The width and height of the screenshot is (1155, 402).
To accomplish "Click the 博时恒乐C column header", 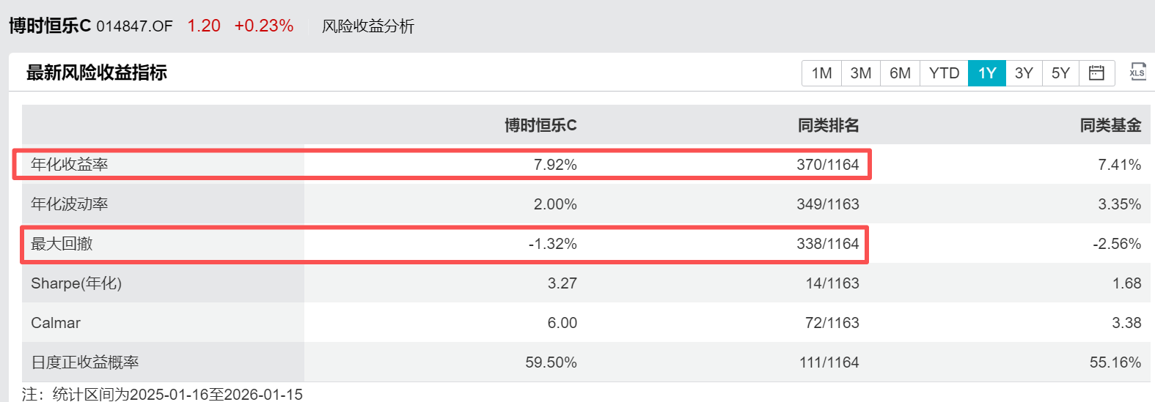I will coord(540,125).
